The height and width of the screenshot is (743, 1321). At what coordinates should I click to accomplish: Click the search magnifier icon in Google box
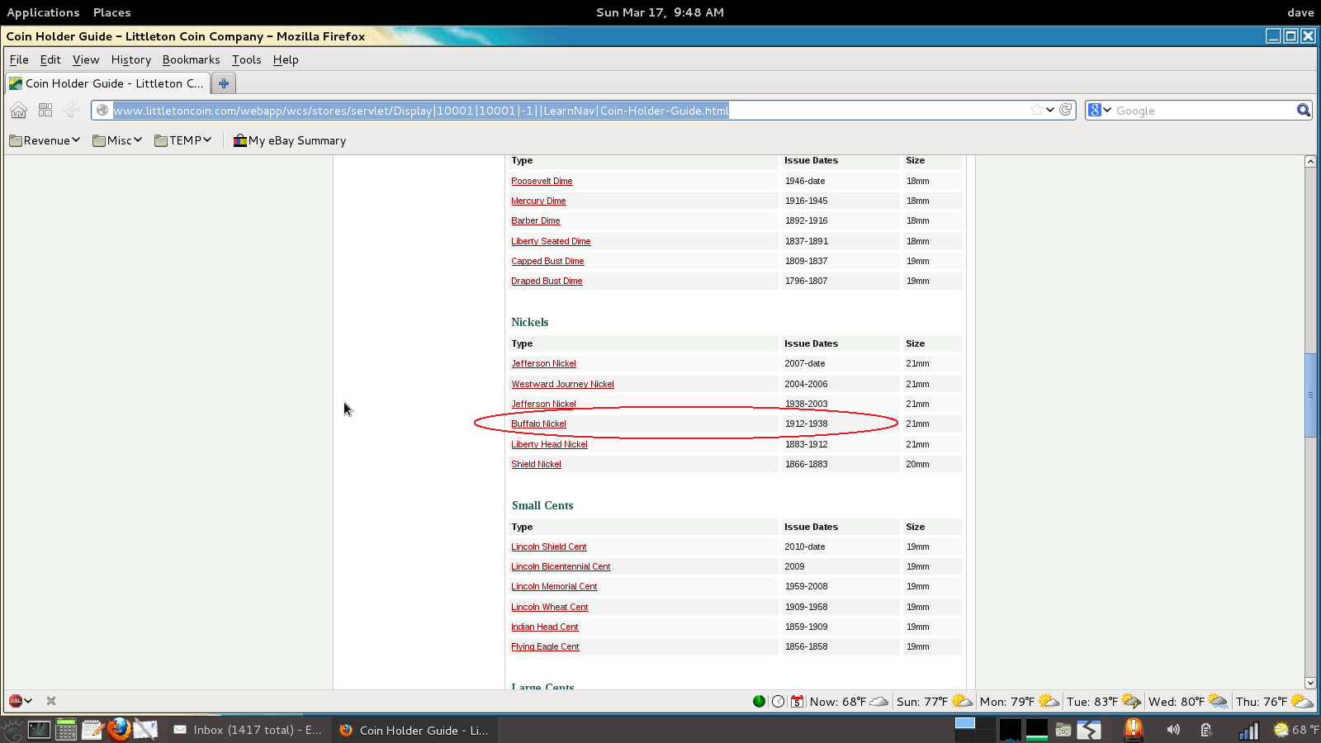1303,111
